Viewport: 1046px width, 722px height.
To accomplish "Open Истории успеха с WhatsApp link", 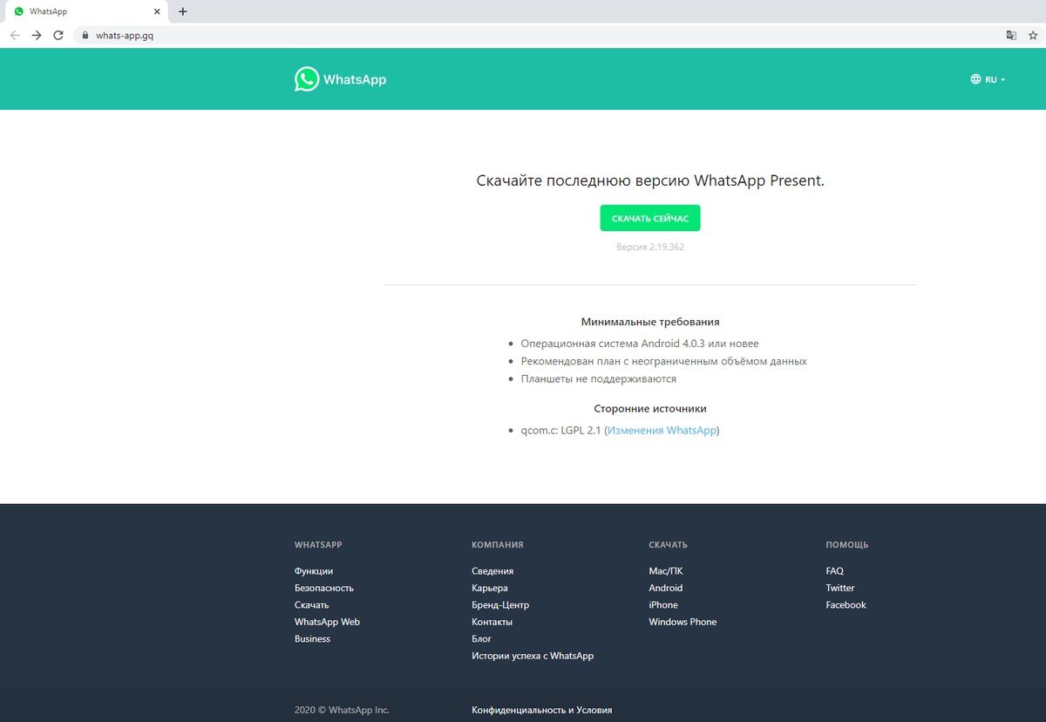I will [533, 656].
